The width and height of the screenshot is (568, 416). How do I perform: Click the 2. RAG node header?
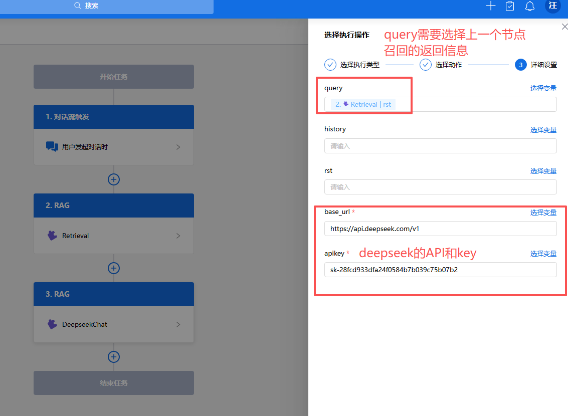pyautogui.click(x=114, y=205)
